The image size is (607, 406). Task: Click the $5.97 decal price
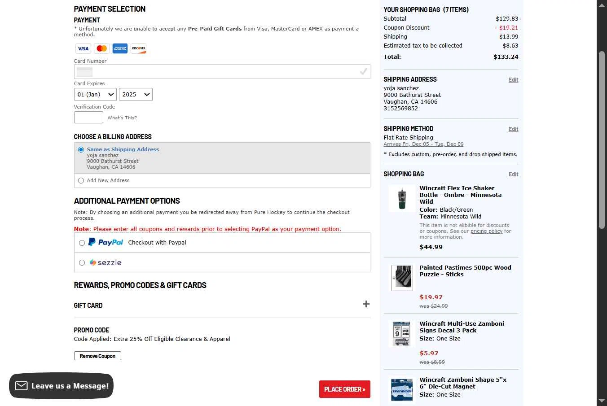(429, 353)
